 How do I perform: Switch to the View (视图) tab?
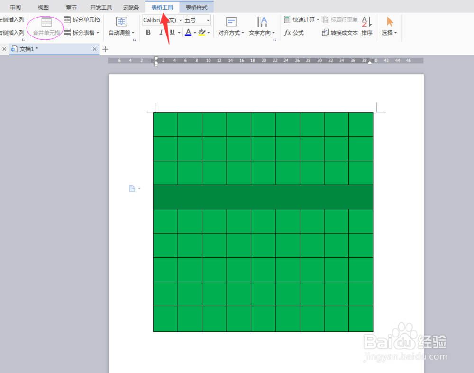coord(43,7)
